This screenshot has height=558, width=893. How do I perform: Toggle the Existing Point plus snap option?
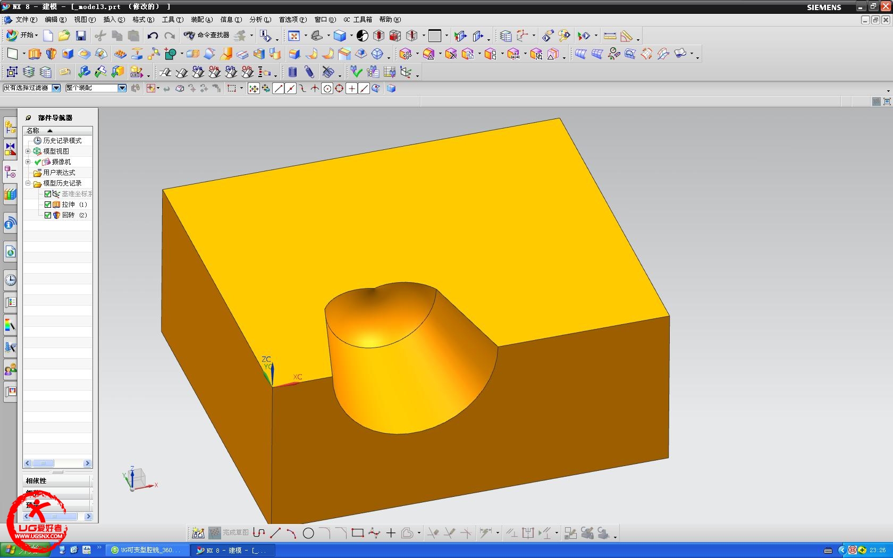point(352,89)
